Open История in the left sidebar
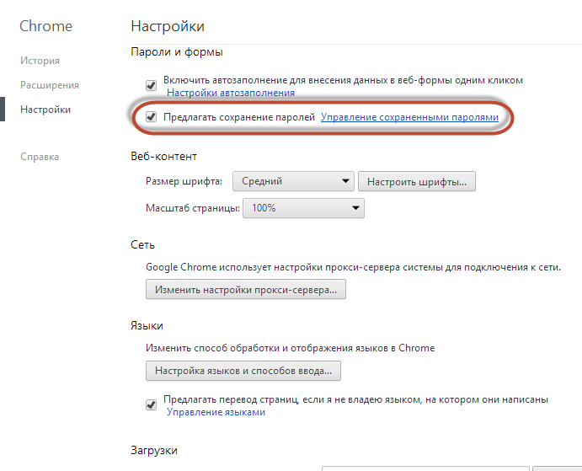 pyautogui.click(x=40, y=61)
